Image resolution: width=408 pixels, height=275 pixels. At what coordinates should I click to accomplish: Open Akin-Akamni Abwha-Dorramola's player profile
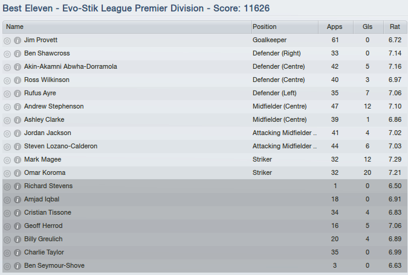coord(71,67)
